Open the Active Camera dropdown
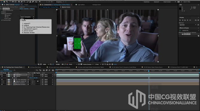This screenshot has width=200, height=111. coord(88,64)
